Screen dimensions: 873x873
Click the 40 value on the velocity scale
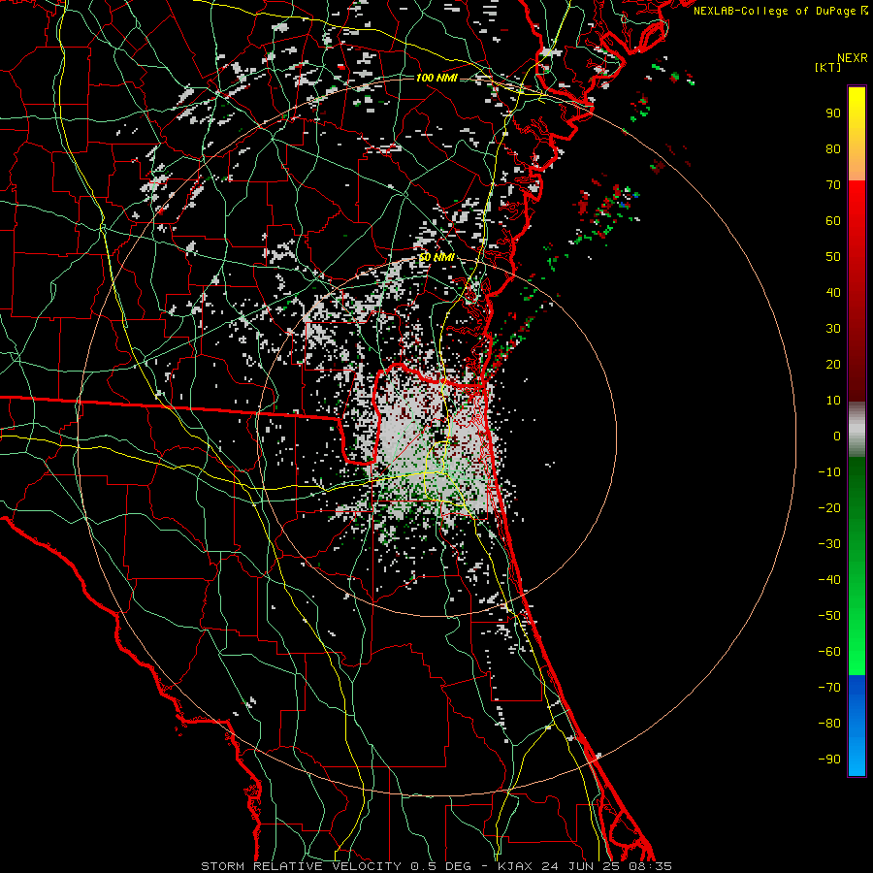click(833, 293)
